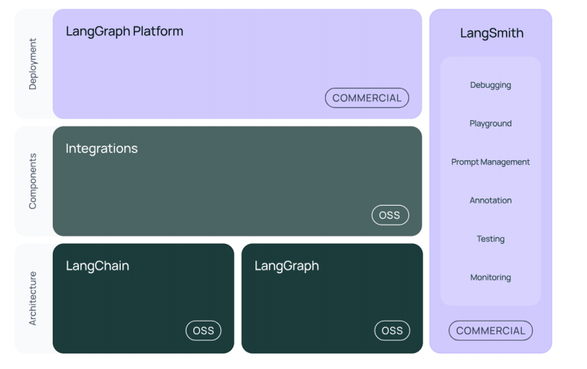Click the OSS badge in LangGraph block
This screenshot has width=587, height=369.
point(392,330)
